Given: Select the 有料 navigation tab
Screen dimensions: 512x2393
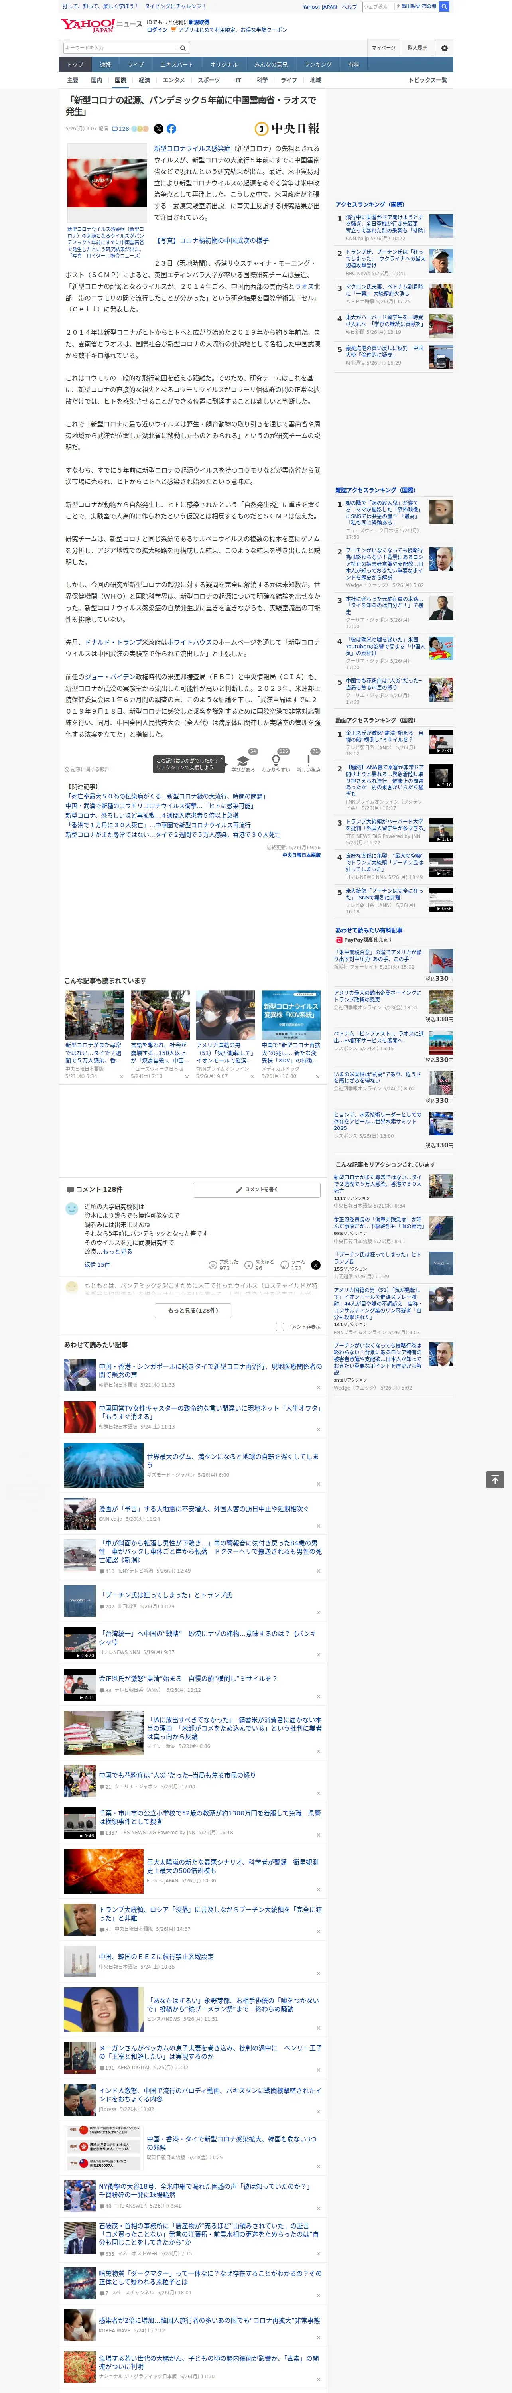Looking at the screenshot, I should point(353,64).
